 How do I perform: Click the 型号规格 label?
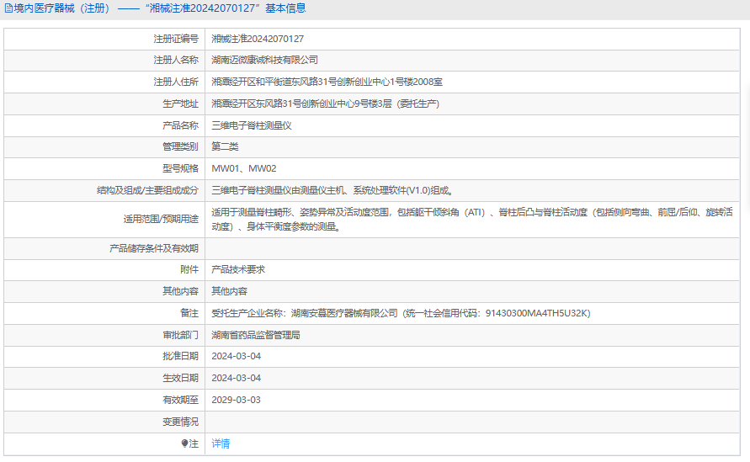180,168
